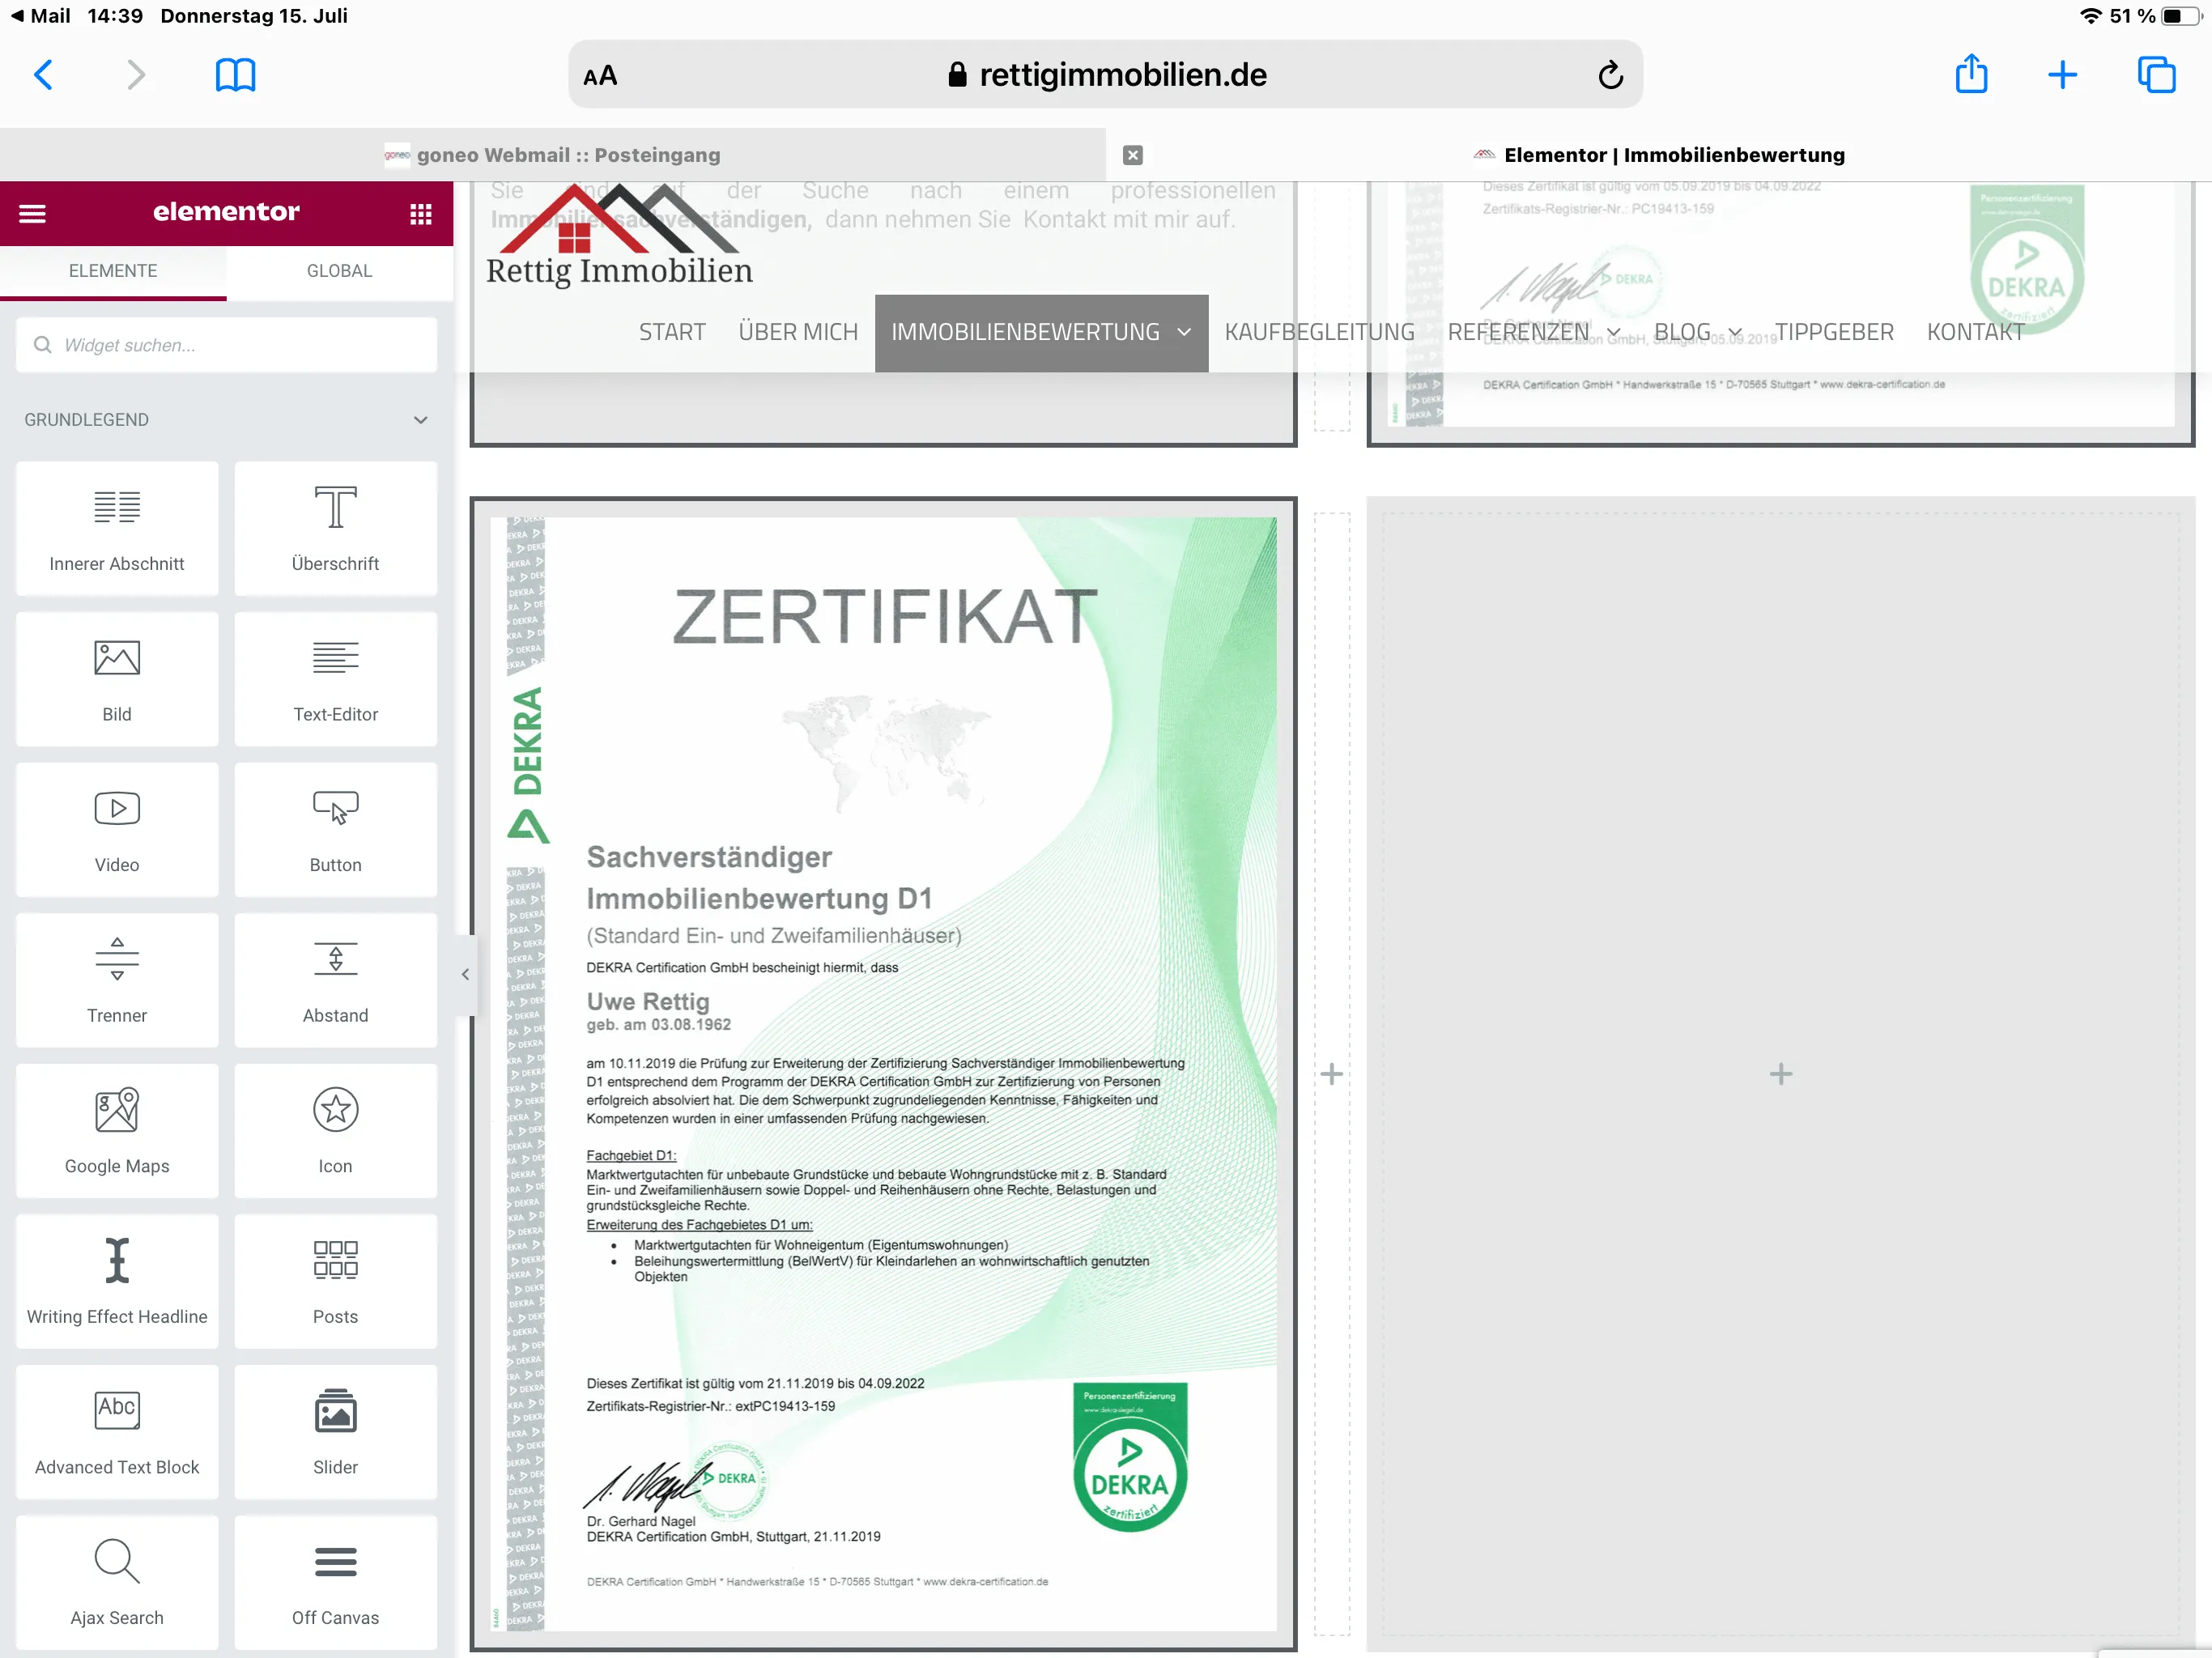This screenshot has height=1658, width=2212.
Task: Add widget to empty right column
Action: [x=1780, y=1074]
